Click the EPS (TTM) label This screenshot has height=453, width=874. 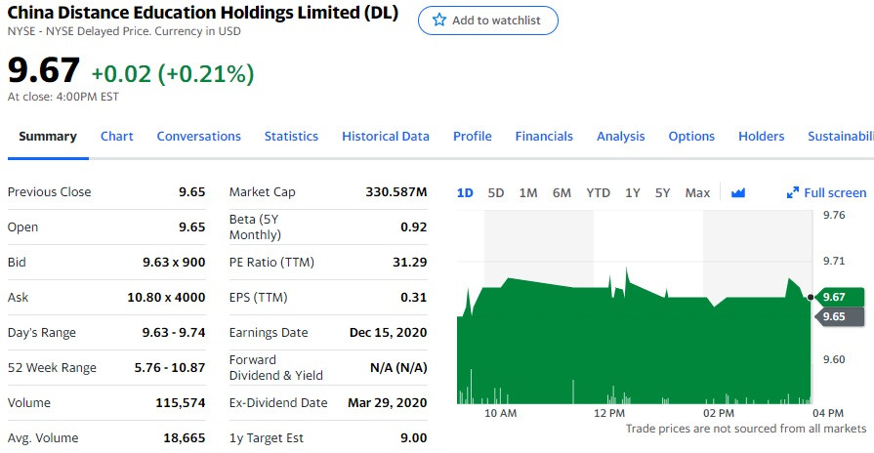click(258, 297)
